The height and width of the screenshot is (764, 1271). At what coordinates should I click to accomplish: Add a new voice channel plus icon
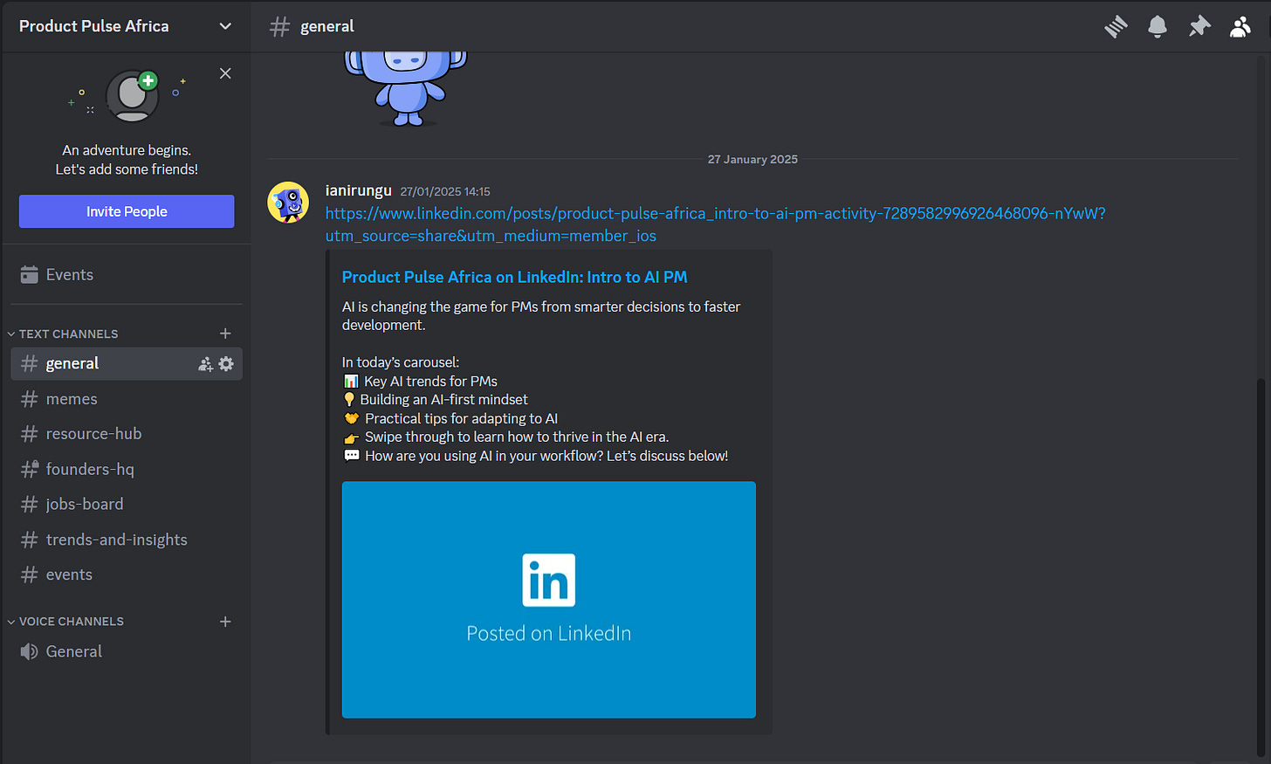coord(225,622)
